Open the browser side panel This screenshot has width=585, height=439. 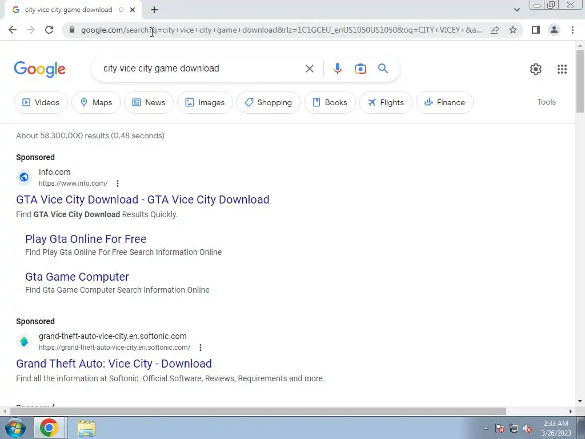536,30
